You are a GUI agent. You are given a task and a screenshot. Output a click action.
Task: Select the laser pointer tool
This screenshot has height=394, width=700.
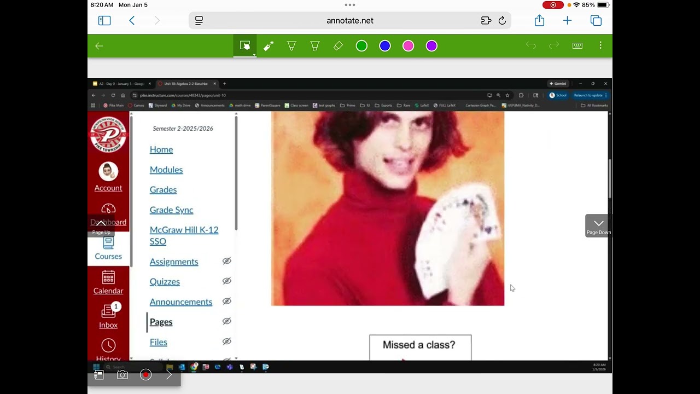pos(269,46)
